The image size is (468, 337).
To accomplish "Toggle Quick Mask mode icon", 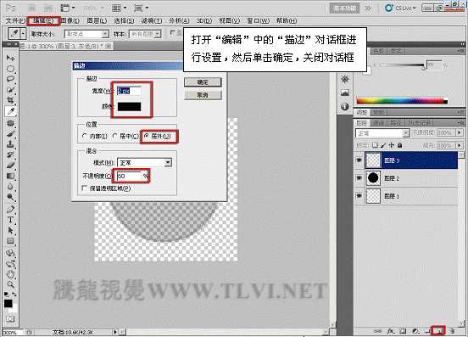I will (10, 319).
